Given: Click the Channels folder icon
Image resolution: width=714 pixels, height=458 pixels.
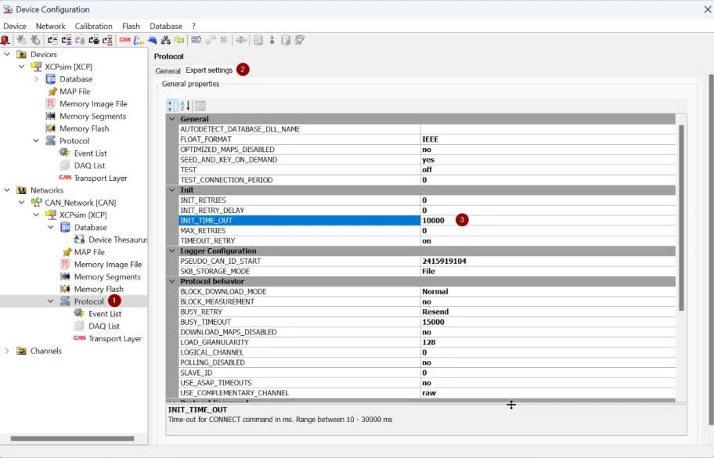Looking at the screenshot, I should (21, 351).
